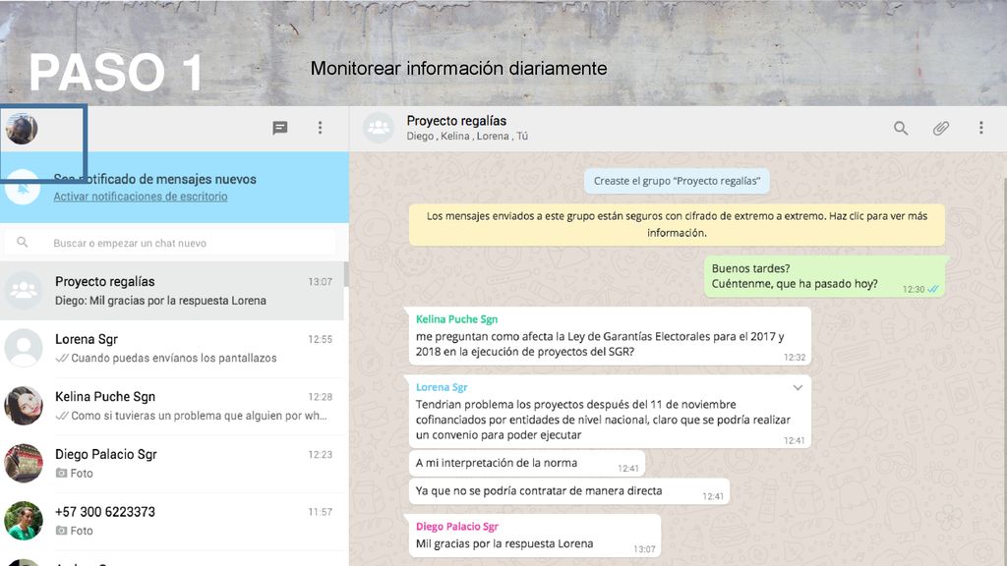The height and width of the screenshot is (566, 1007).
Task: Open conversation three-dot menu in header
Action: (980, 128)
